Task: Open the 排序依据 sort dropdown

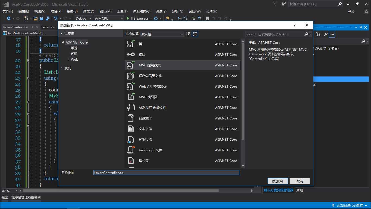Action: click(x=162, y=34)
